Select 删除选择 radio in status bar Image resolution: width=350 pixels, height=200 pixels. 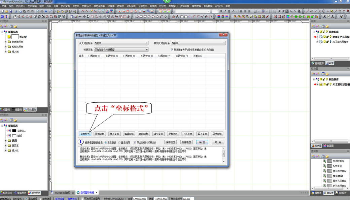point(41,198)
